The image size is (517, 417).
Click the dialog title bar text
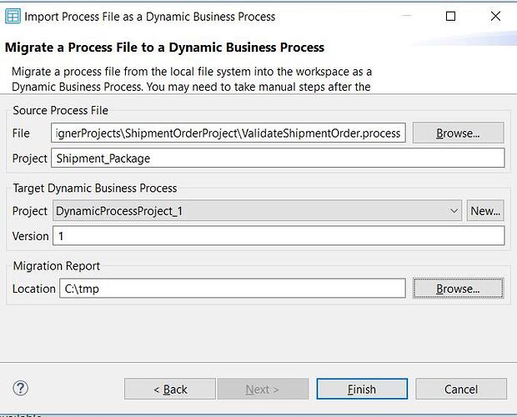150,16
